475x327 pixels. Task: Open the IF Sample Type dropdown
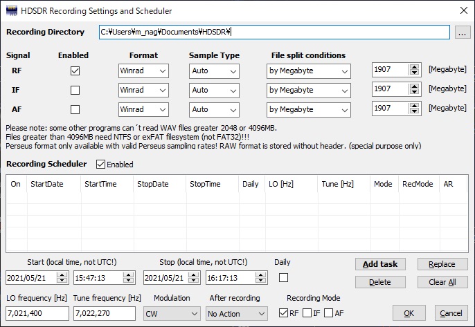coord(214,91)
